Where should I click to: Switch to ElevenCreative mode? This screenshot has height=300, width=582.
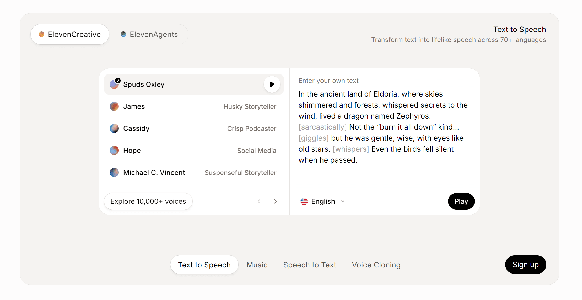pyautogui.click(x=70, y=34)
